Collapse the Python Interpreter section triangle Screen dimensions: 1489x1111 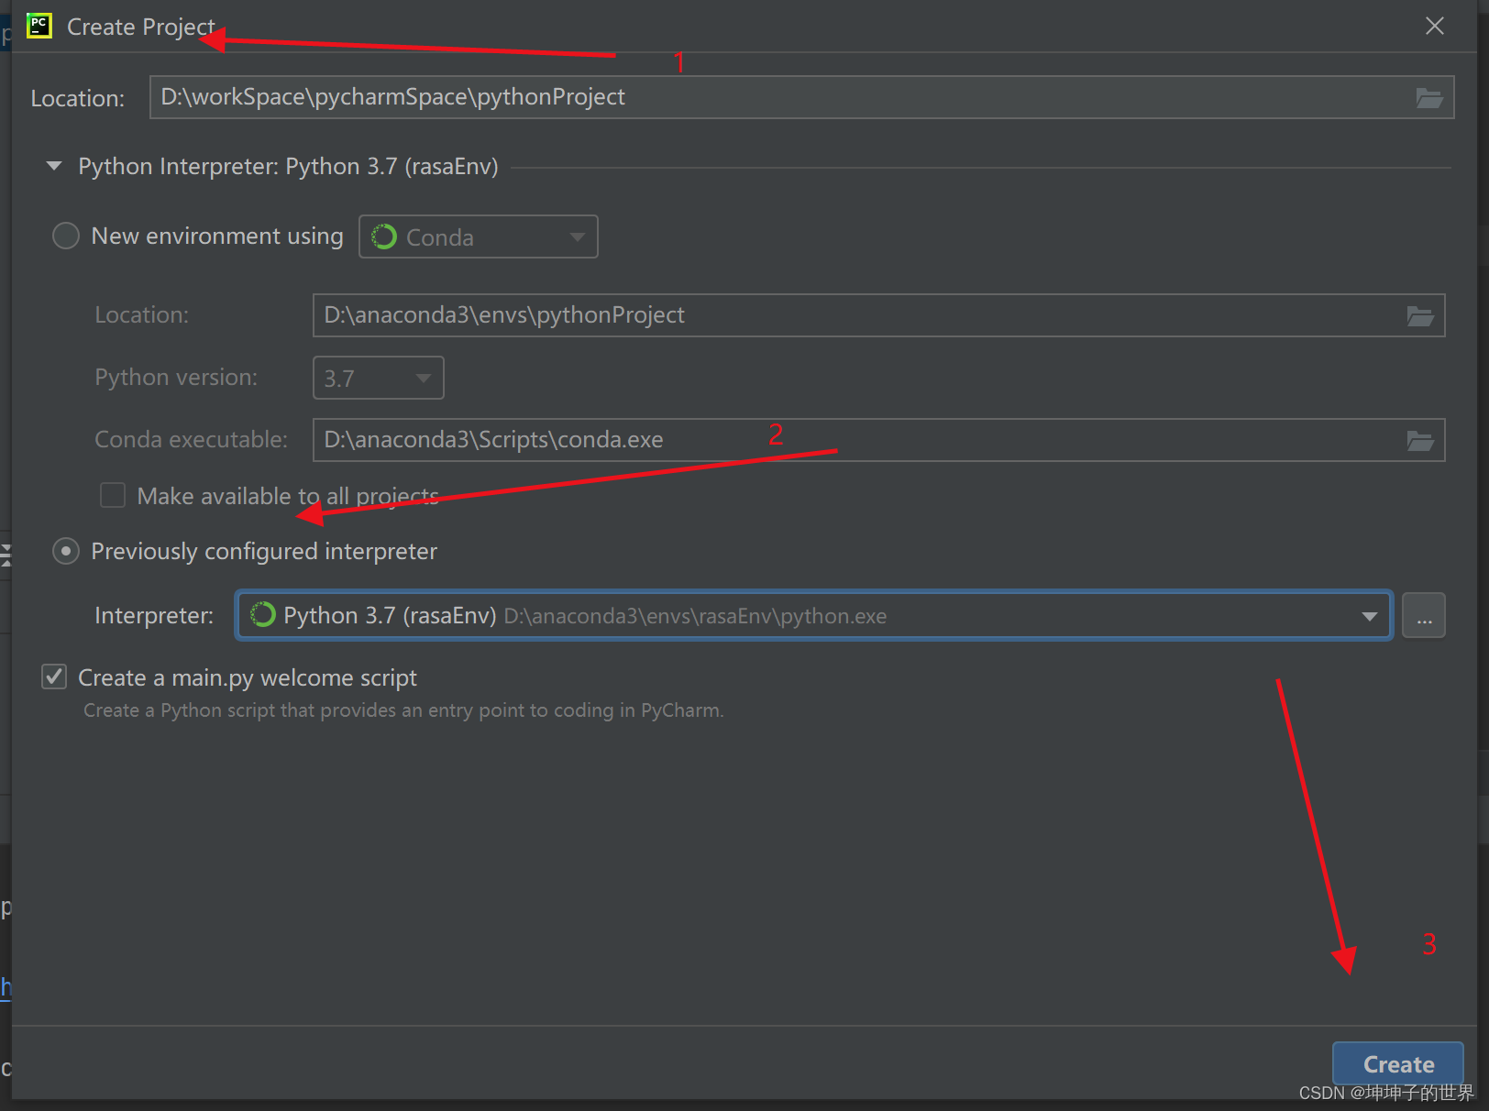tap(53, 166)
